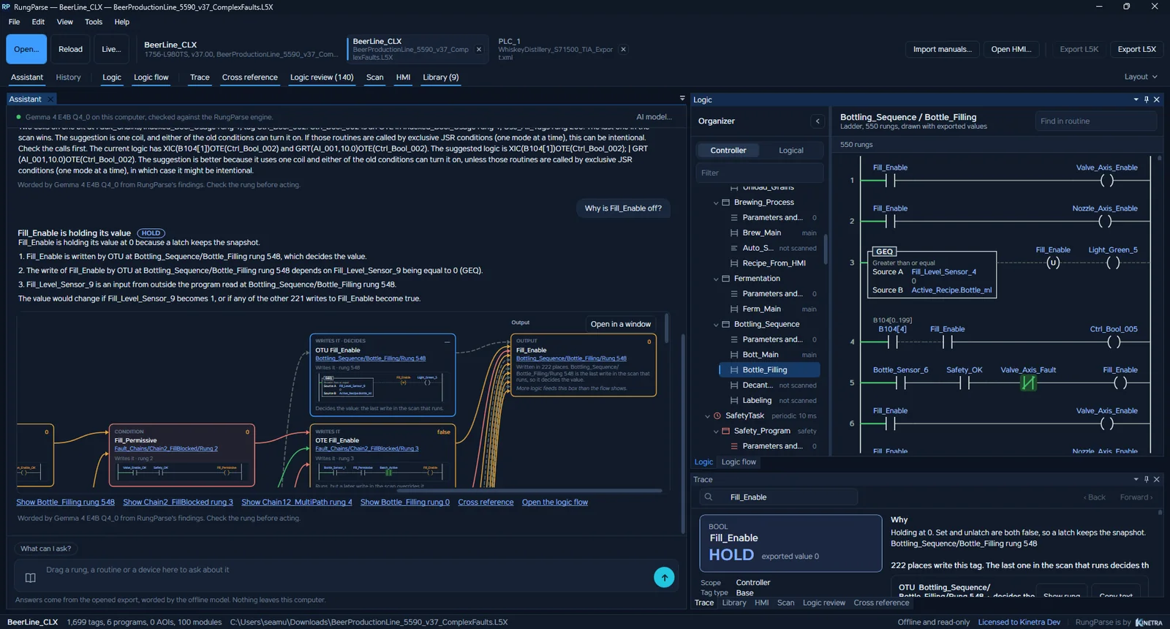1170x629 pixels.
Task: Switch Organizer to Controller view
Action: point(728,151)
